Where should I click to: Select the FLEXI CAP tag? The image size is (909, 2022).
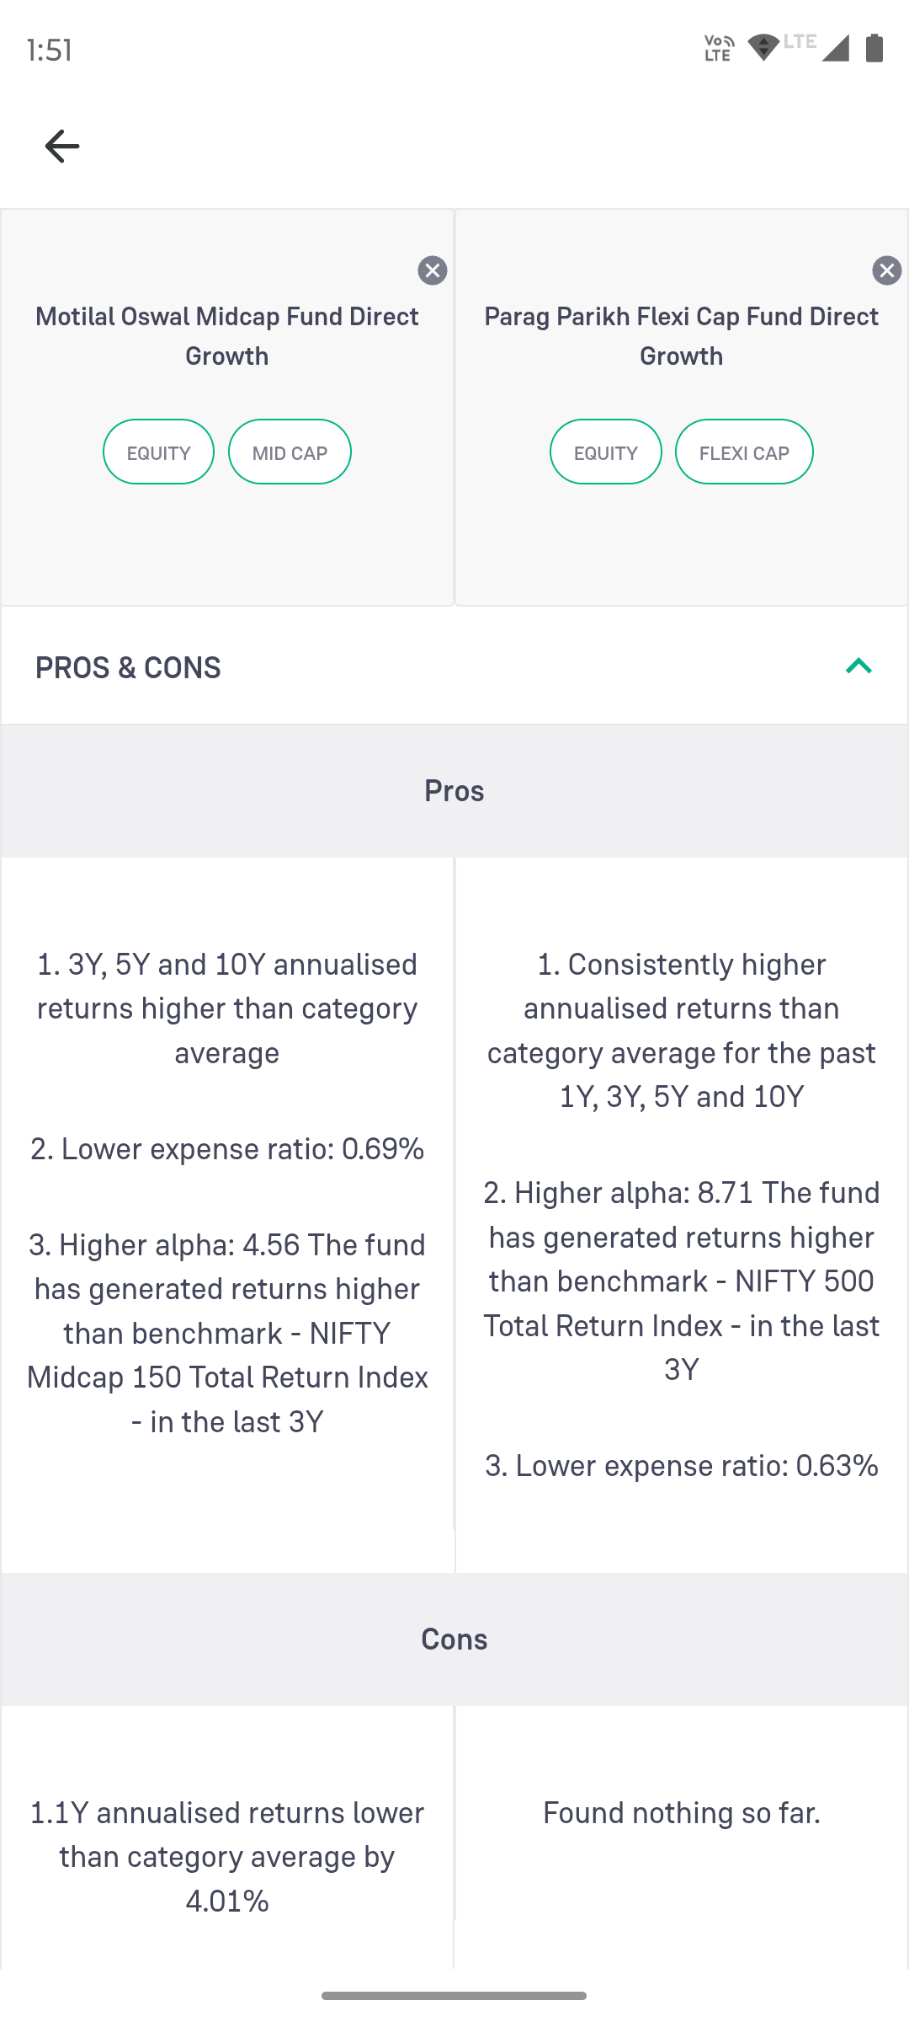pos(744,452)
